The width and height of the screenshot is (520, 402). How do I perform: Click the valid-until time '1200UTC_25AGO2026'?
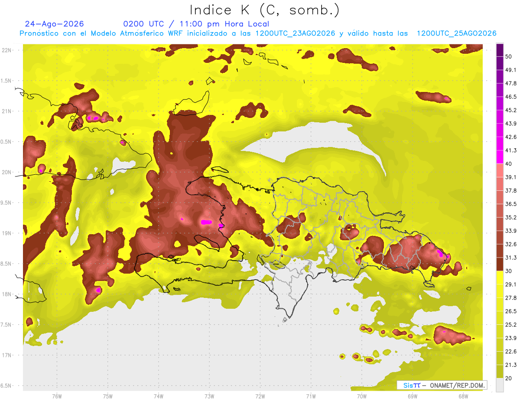click(456, 33)
